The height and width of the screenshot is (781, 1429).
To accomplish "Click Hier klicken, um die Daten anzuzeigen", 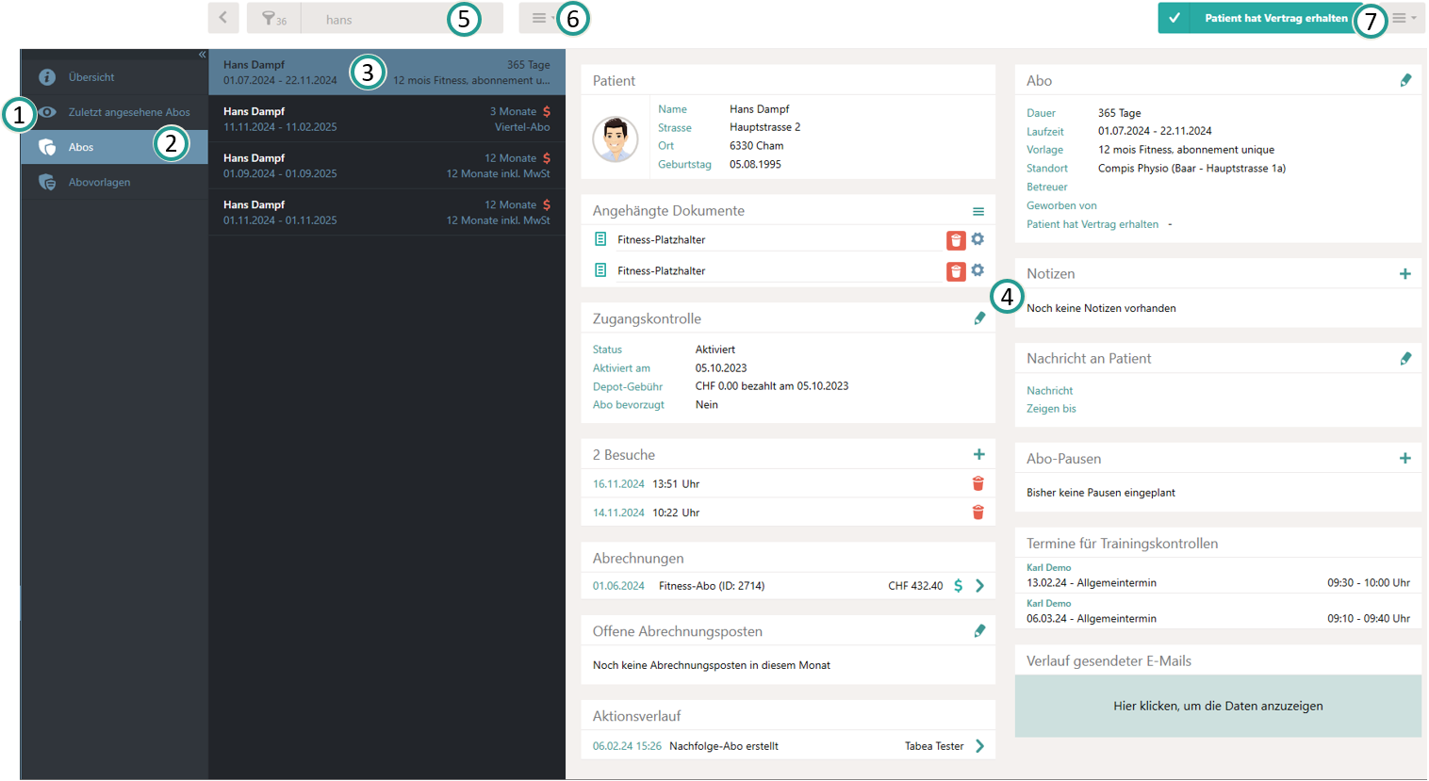I will (x=1218, y=706).
